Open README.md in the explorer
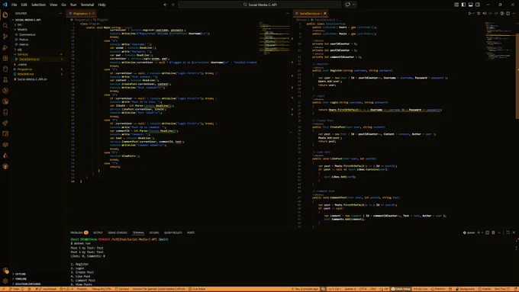This screenshot has width=519, height=292. tap(25, 74)
